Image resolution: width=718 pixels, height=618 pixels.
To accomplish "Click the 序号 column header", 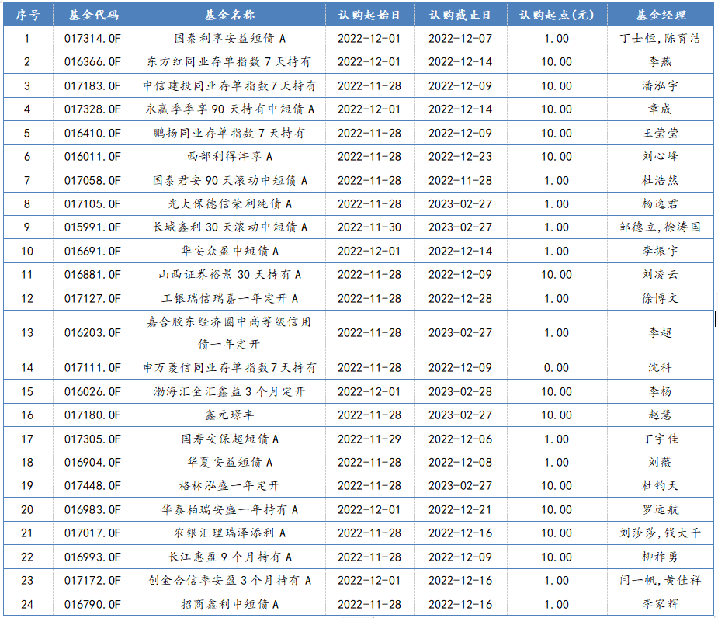I will (x=27, y=15).
